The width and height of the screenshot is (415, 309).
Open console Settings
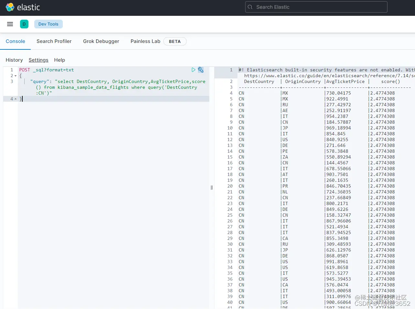click(x=38, y=60)
